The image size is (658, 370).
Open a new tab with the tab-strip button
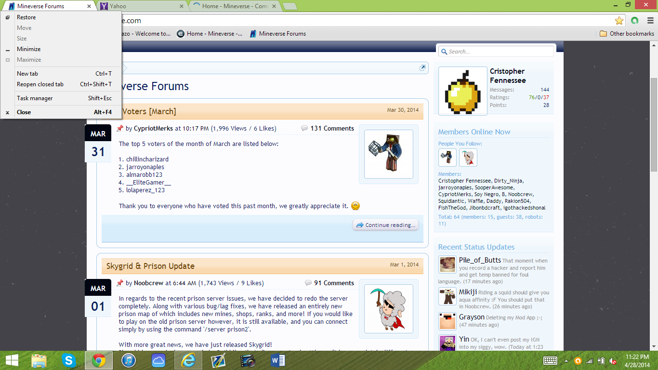click(290, 6)
